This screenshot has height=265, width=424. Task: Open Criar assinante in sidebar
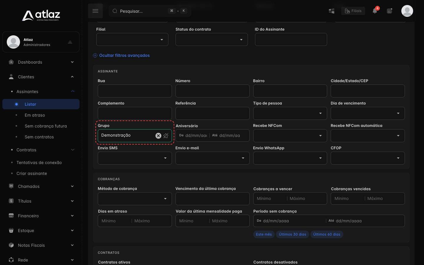tap(32, 173)
